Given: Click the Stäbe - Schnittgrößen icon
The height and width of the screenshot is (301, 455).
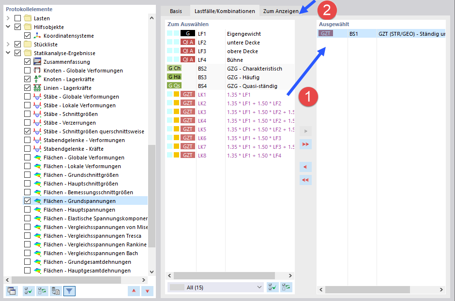Looking at the screenshot, I should [37, 114].
